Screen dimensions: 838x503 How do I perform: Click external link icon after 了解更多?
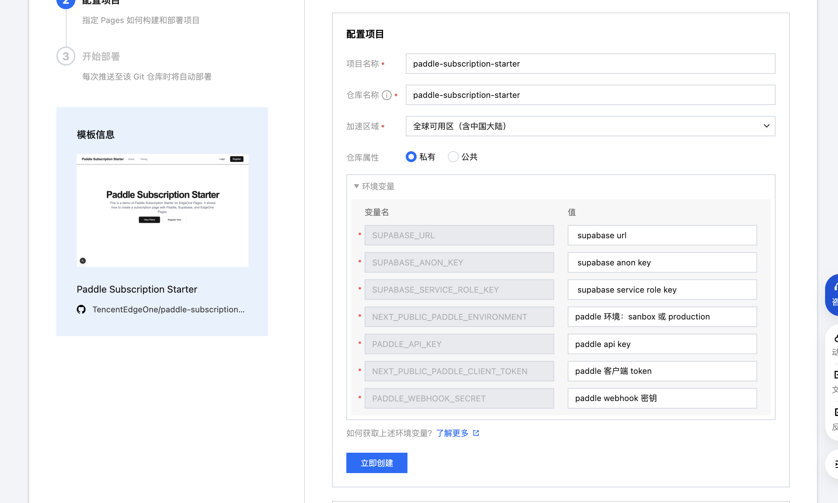coord(476,433)
